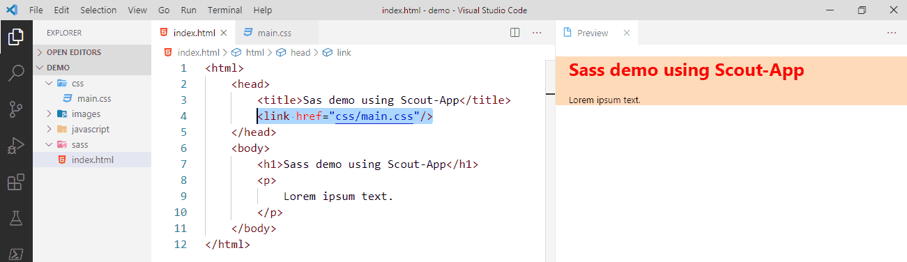The height and width of the screenshot is (262, 907).
Task: Open the Search view in activity bar
Action: (16, 73)
